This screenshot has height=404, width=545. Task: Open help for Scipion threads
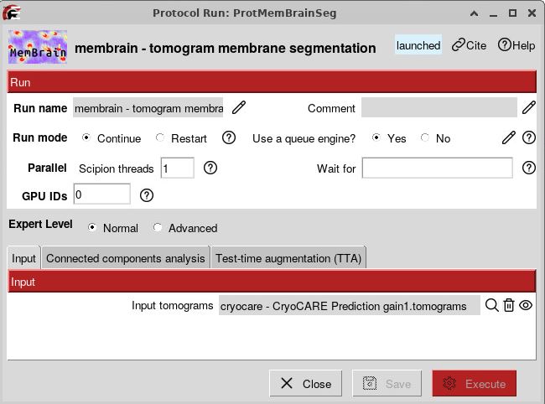pos(210,168)
